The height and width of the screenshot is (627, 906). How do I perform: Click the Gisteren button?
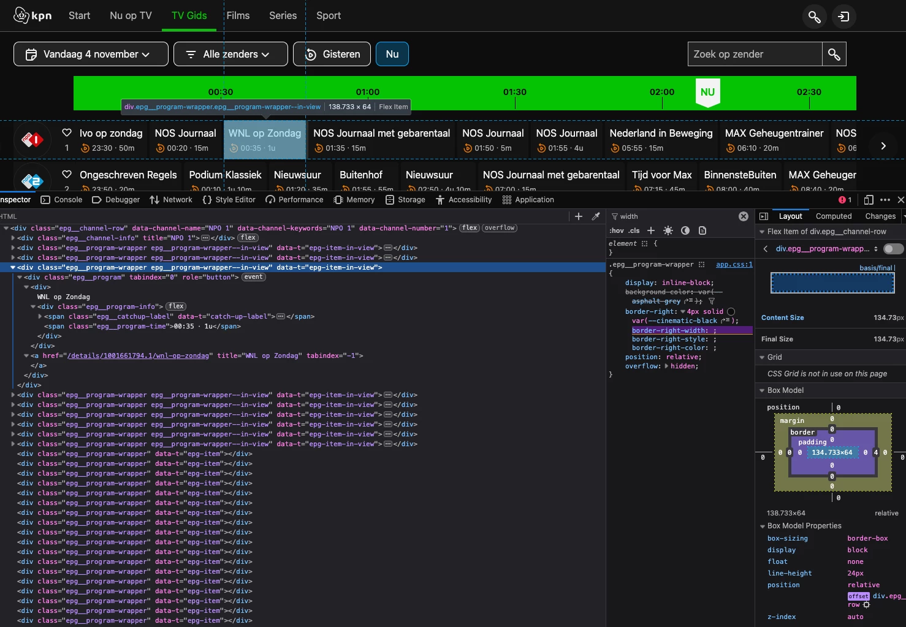(x=332, y=54)
